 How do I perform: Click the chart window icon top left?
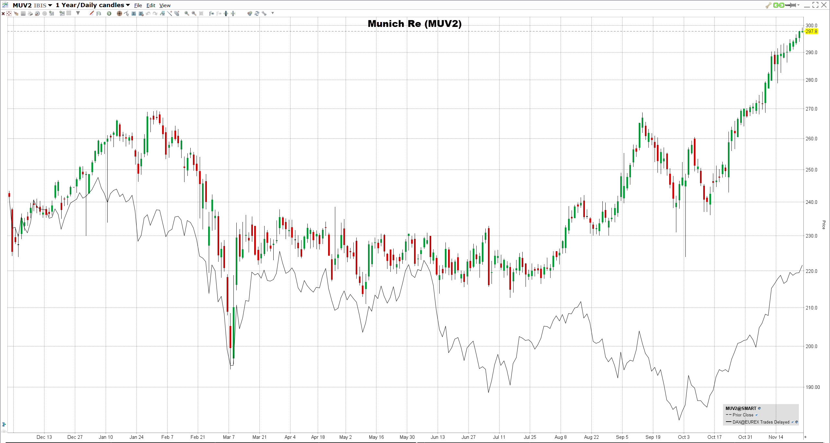5,5
